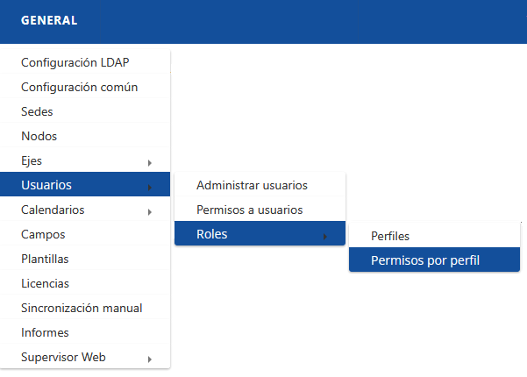Click Administrar usuarios in submenu
This screenshot has width=527, height=377.
(x=252, y=185)
